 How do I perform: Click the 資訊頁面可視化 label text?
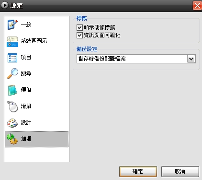(x=102, y=35)
